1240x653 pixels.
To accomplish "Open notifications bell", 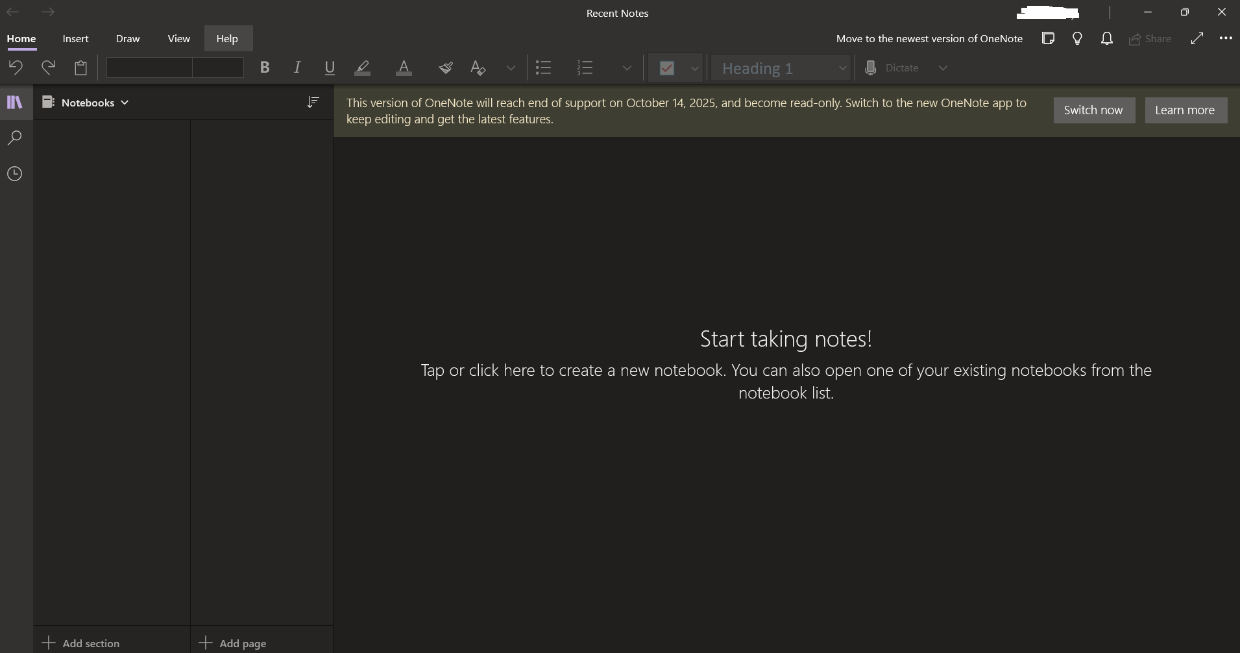I will [1107, 38].
